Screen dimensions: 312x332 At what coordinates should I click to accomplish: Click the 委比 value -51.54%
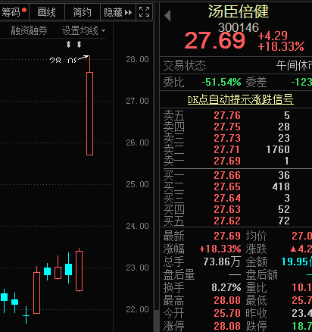point(221,82)
